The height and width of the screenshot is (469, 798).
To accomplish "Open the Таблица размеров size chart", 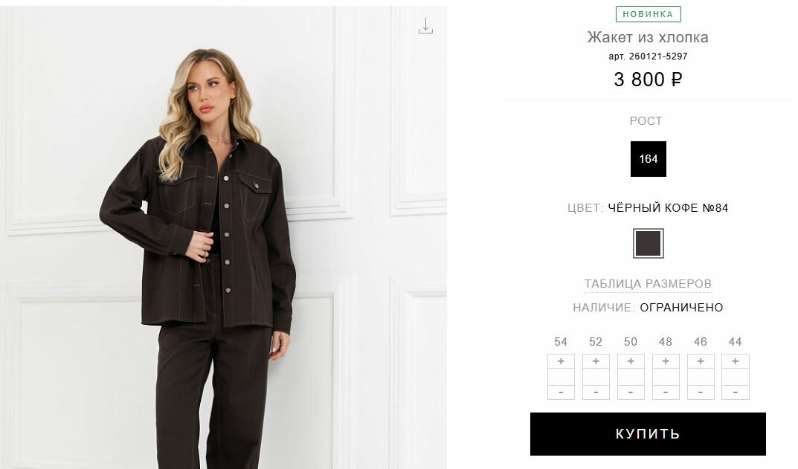I will (x=648, y=284).
